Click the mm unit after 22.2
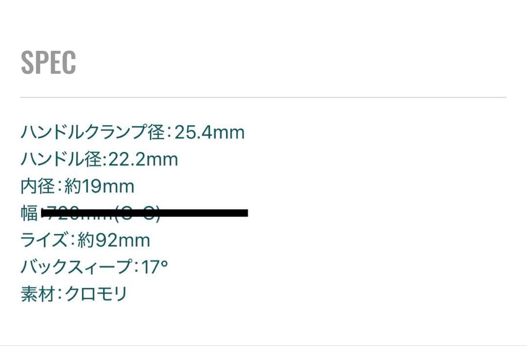This screenshot has width=527, height=346. (x=163, y=160)
